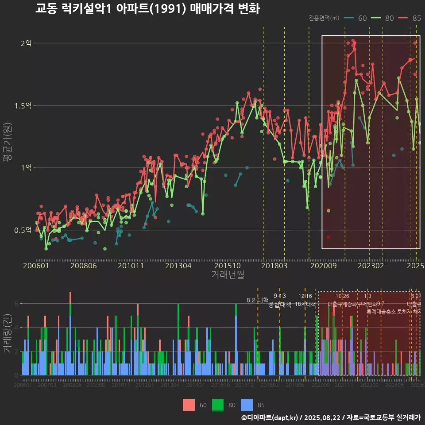This screenshot has width=425, height=425.
Task: Click the 2 volume y-axis label
Action: tap(16, 352)
